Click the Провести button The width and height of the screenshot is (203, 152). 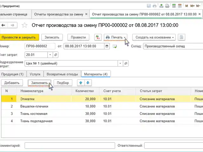(x=78, y=37)
